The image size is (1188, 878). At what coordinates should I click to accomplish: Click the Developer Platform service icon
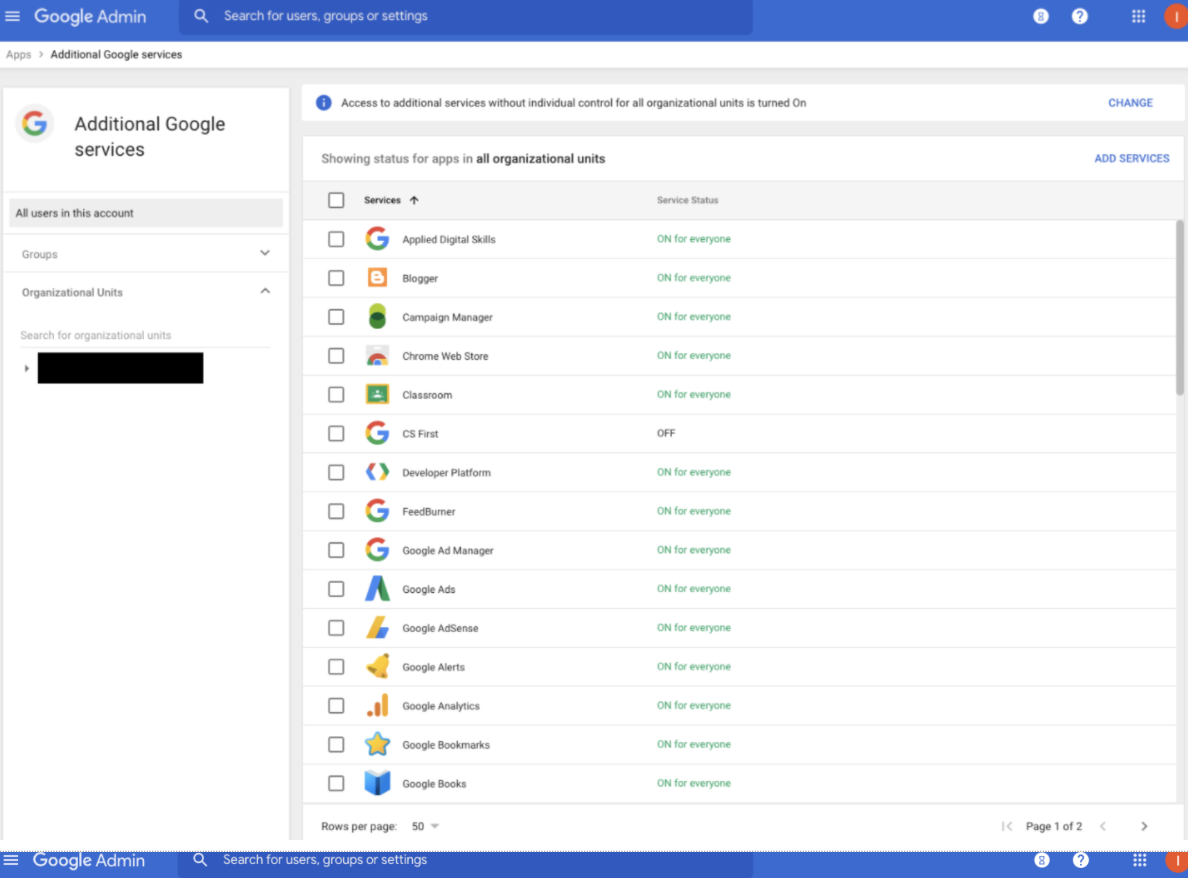pos(377,472)
